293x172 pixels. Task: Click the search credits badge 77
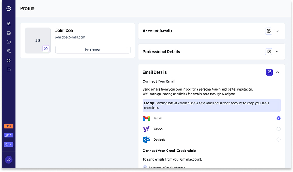pos(9,144)
